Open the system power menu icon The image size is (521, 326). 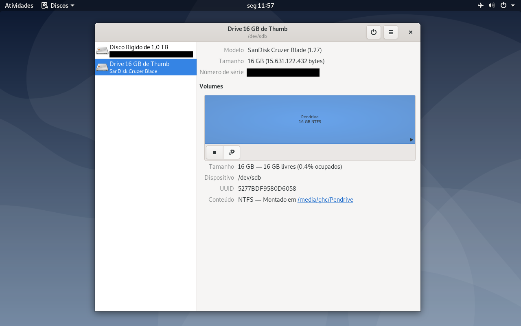pos(503,5)
